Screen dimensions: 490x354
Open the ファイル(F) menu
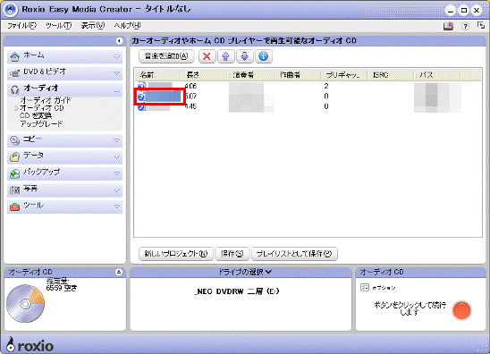pos(21,26)
